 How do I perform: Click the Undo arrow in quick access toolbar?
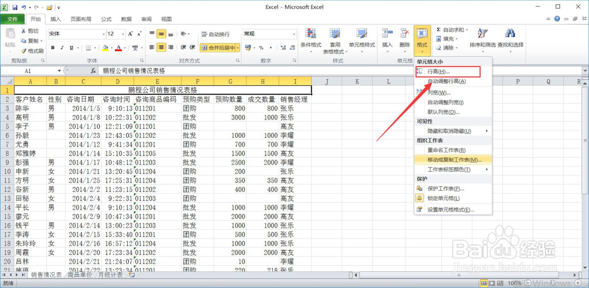24,7
